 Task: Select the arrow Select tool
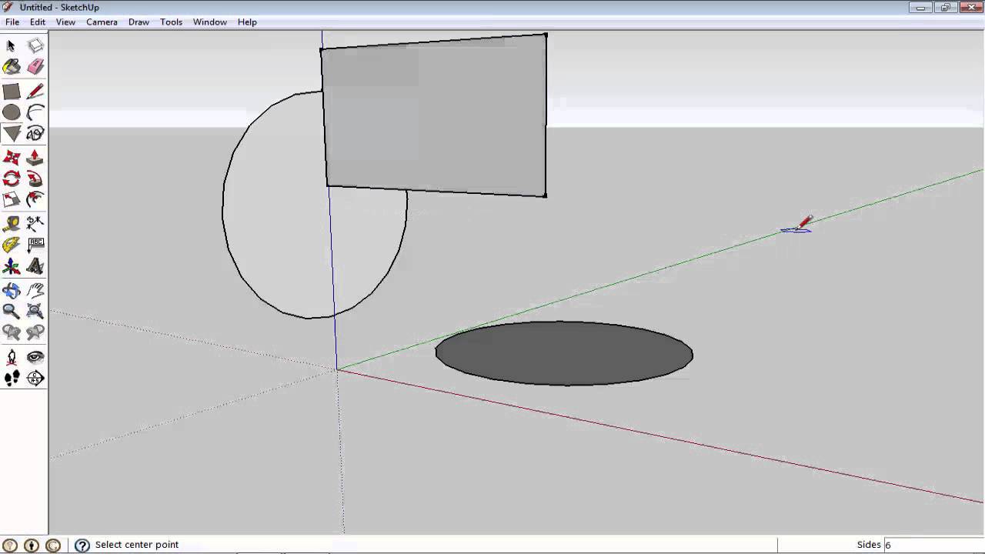click(12, 46)
